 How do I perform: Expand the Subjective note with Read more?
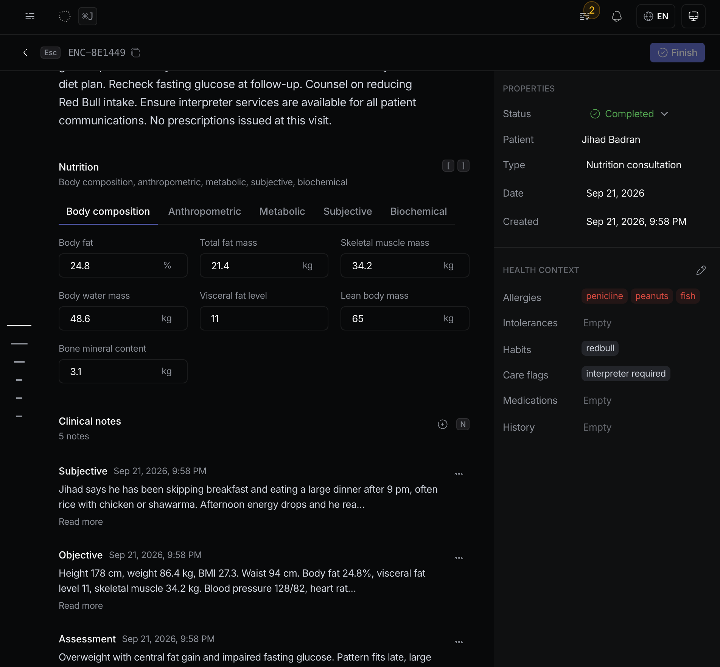point(81,522)
